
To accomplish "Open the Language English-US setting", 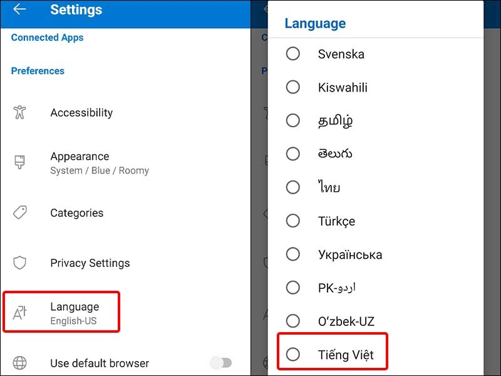I will coord(75,313).
